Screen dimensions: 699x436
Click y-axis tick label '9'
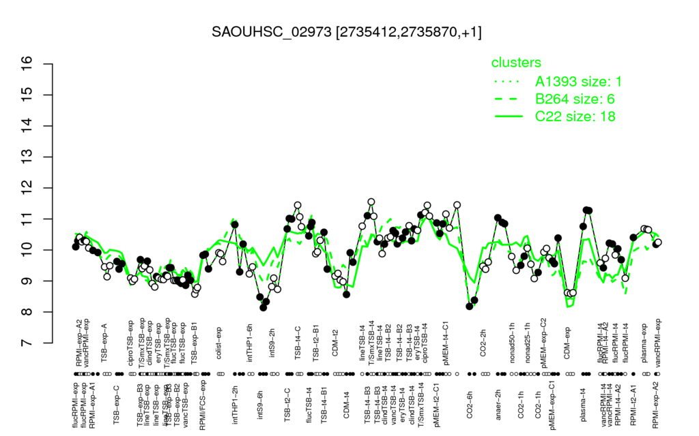point(27,281)
